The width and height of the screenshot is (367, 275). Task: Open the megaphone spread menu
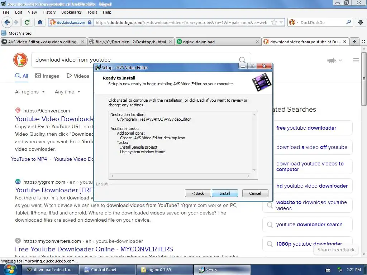(x=335, y=61)
